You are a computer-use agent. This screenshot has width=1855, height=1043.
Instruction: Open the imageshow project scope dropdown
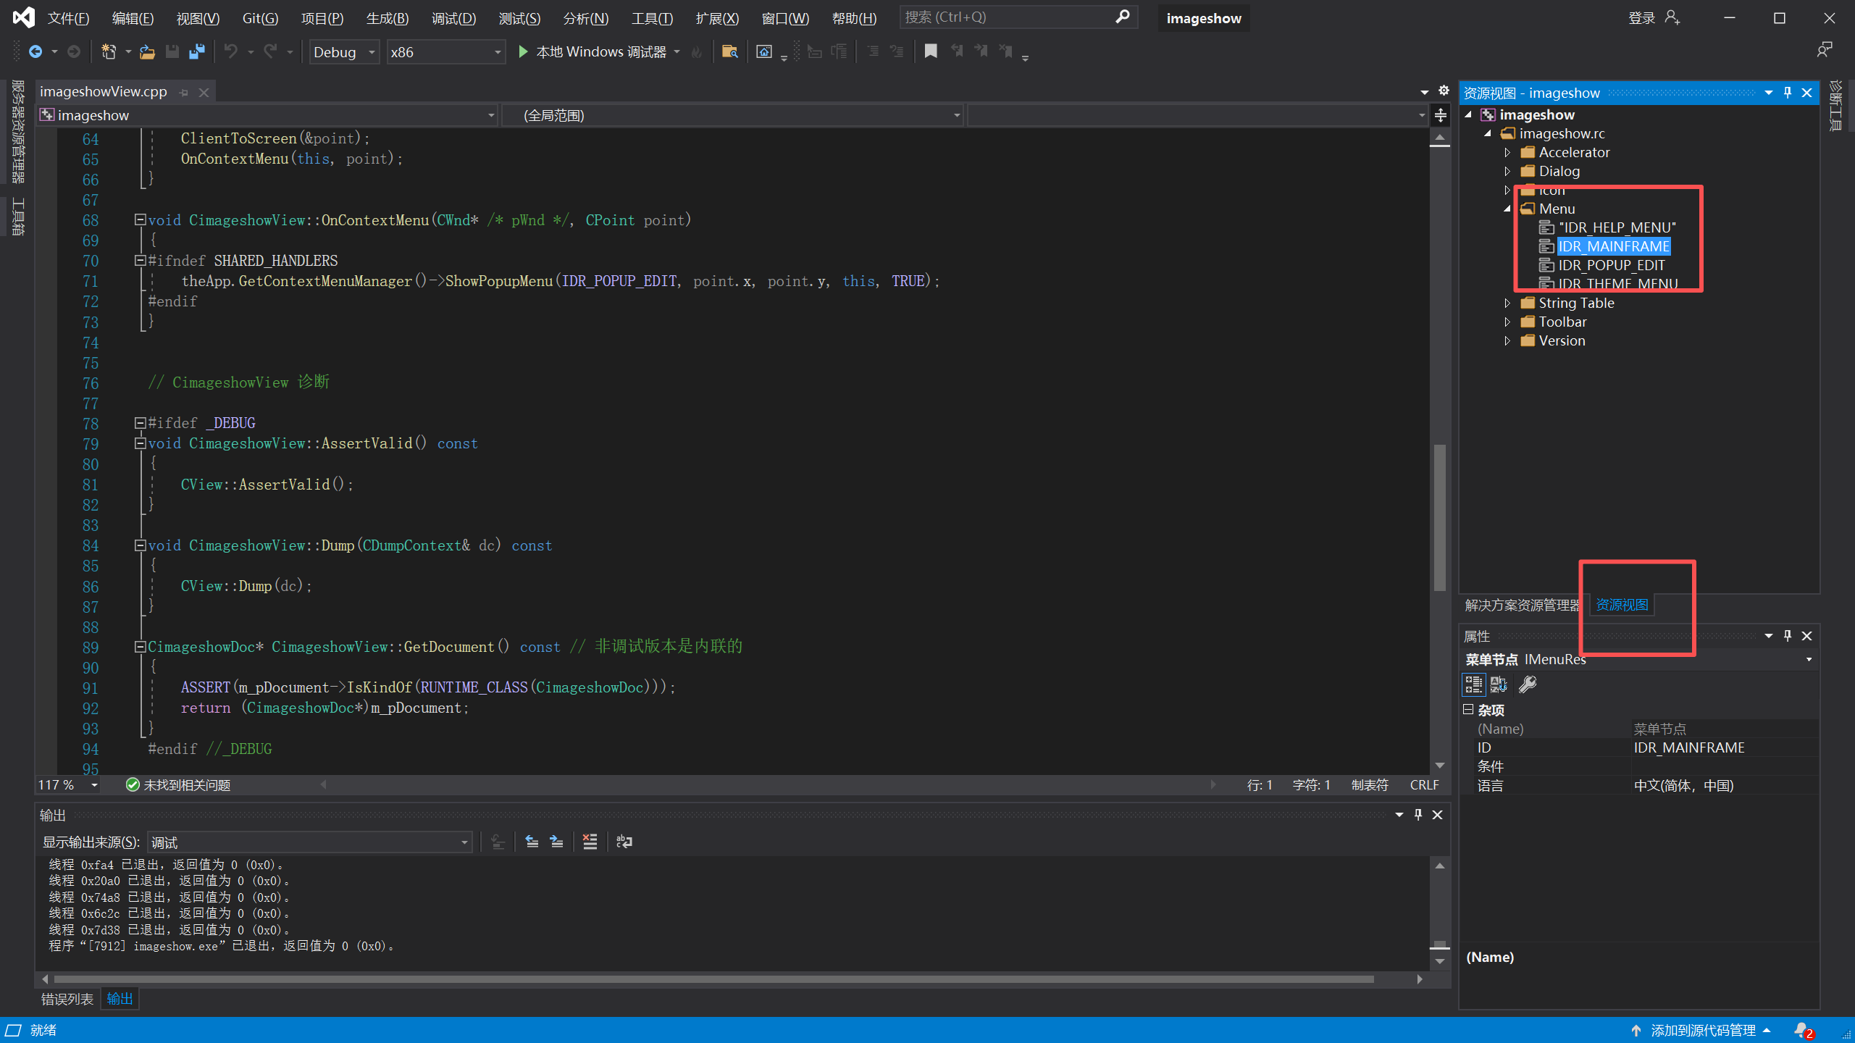[x=268, y=115]
